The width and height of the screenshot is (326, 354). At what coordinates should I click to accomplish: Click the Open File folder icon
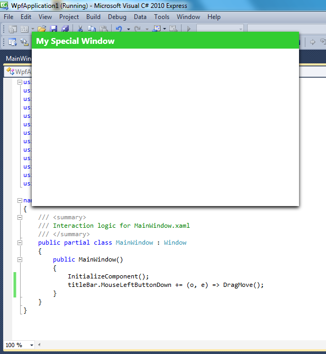pyautogui.click(x=42, y=29)
